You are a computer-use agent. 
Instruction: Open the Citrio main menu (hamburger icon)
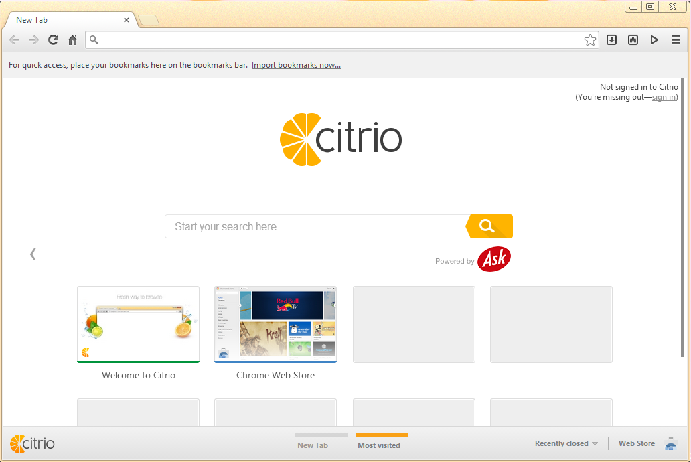676,40
